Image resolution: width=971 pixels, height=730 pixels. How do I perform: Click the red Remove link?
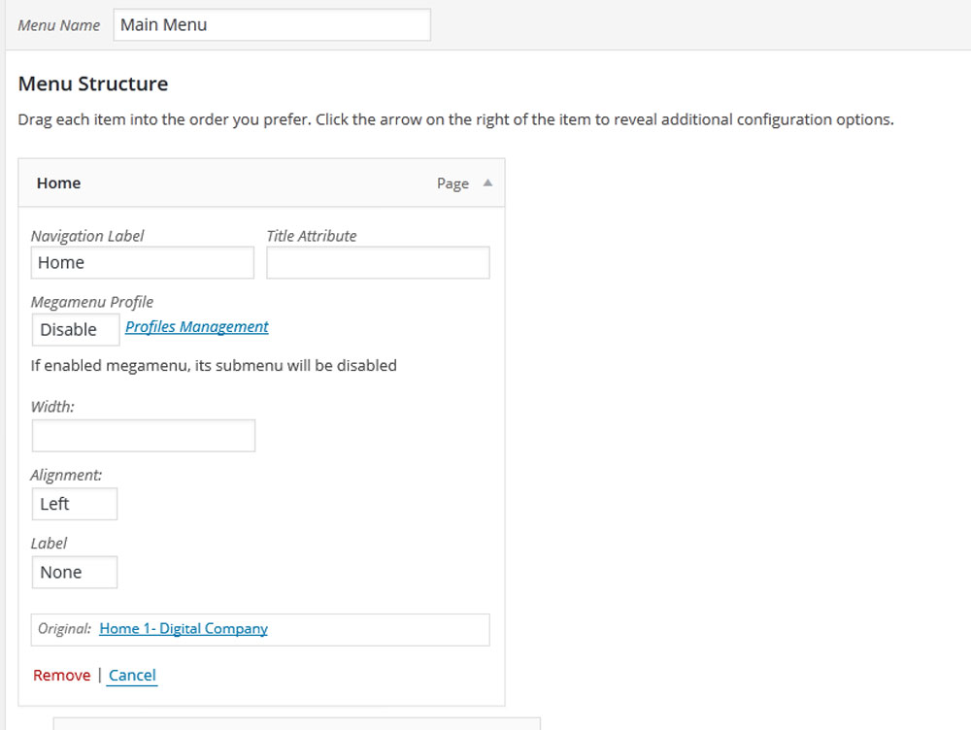click(61, 676)
